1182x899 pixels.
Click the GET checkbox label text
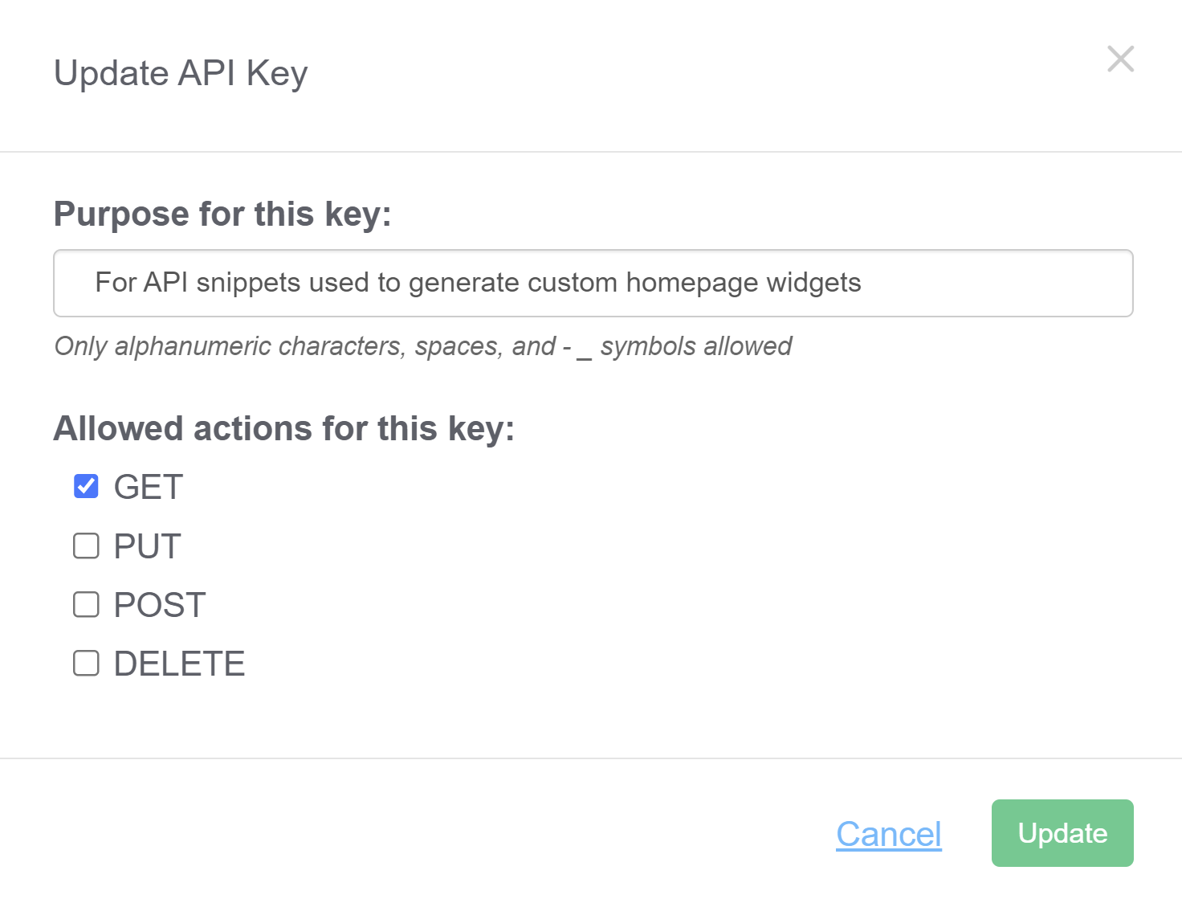(x=149, y=487)
